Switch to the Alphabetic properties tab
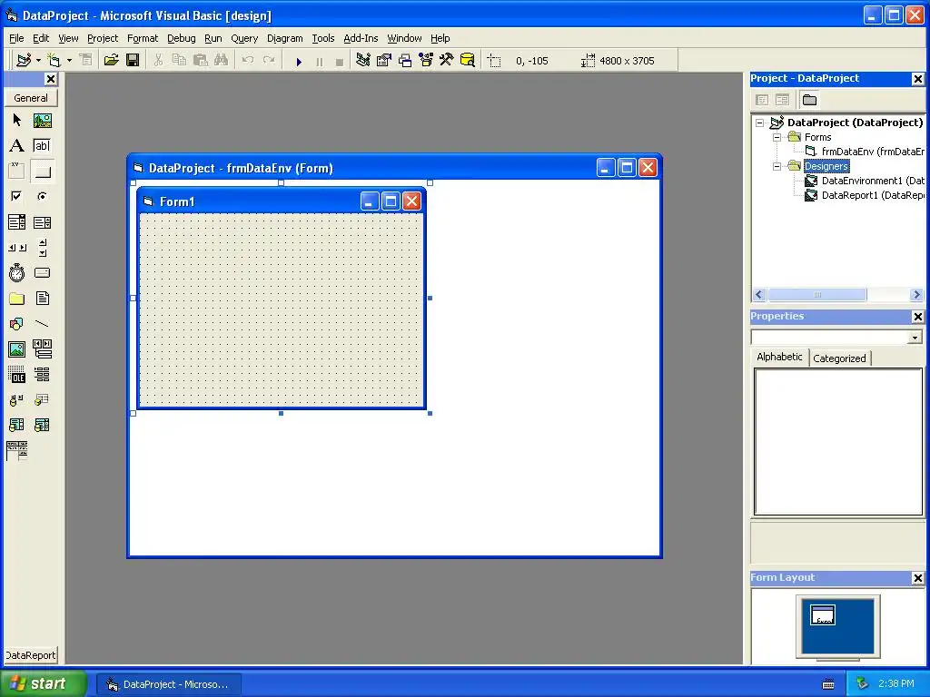The height and width of the screenshot is (697, 930). 779,357
